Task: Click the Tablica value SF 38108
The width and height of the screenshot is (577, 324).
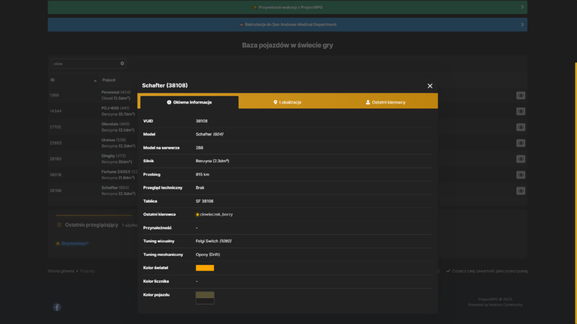Action: pos(204,201)
